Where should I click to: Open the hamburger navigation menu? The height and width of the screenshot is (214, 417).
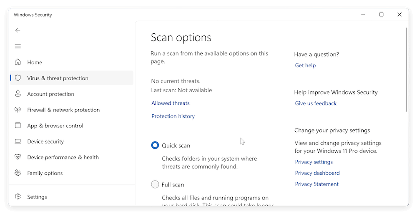[x=18, y=46]
